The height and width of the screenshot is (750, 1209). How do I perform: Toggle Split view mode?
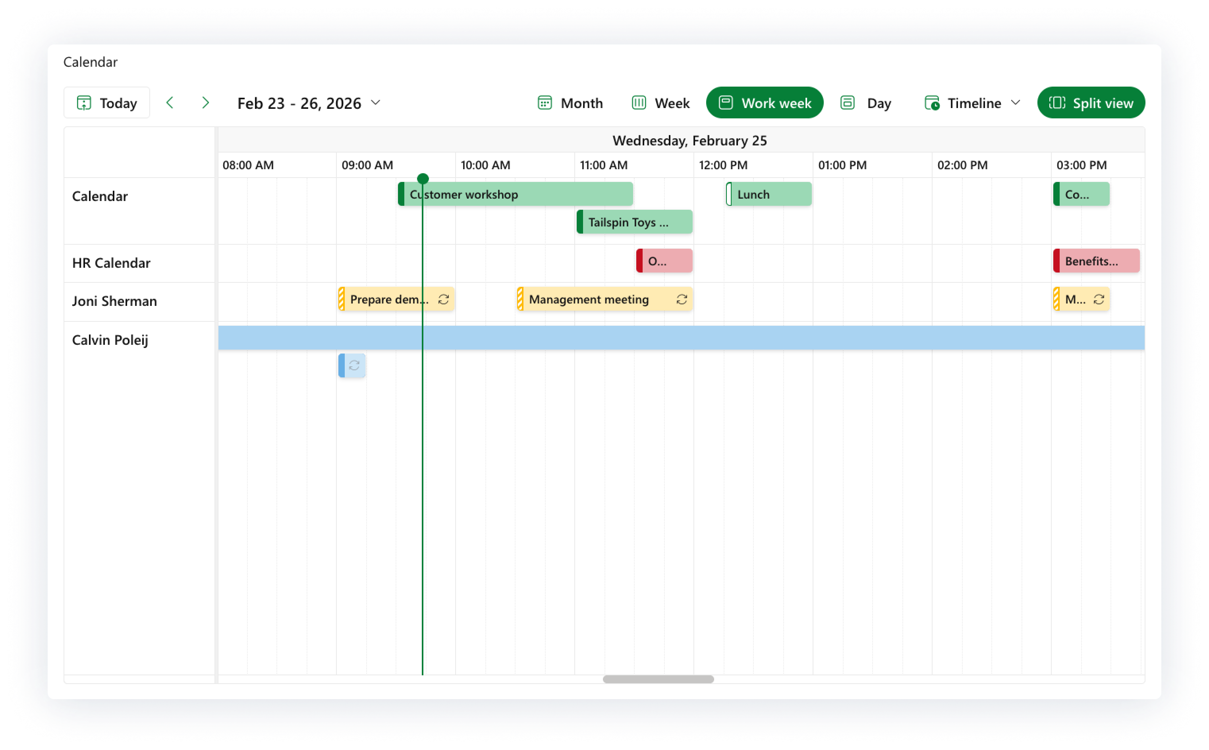(1091, 102)
